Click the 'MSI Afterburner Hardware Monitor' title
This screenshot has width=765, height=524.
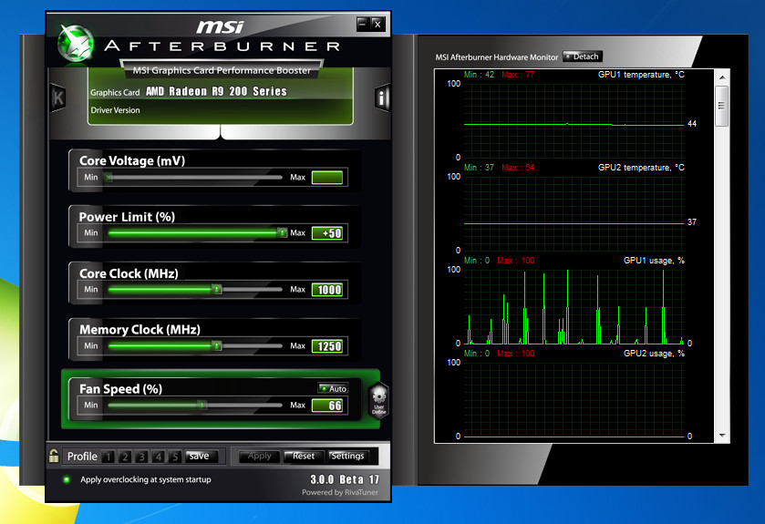497,57
